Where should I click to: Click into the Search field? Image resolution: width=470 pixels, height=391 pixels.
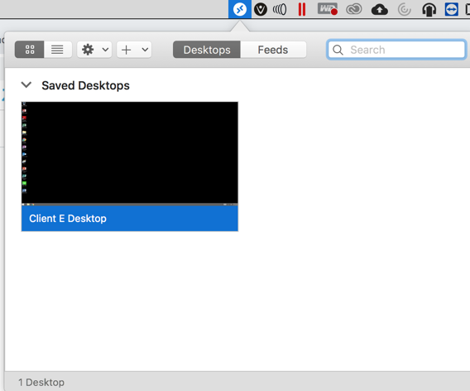pyautogui.click(x=396, y=50)
